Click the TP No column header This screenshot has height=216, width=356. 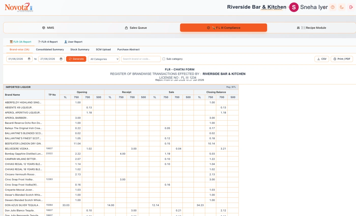click(52, 95)
